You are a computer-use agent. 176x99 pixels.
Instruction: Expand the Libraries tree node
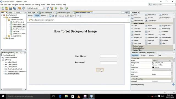4,38
